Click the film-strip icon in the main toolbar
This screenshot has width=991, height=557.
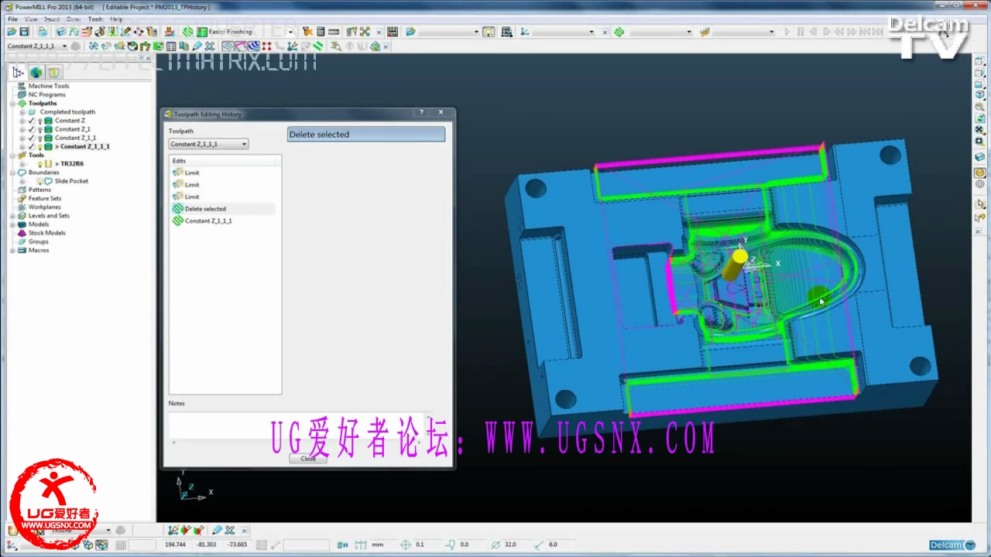[x=392, y=32]
